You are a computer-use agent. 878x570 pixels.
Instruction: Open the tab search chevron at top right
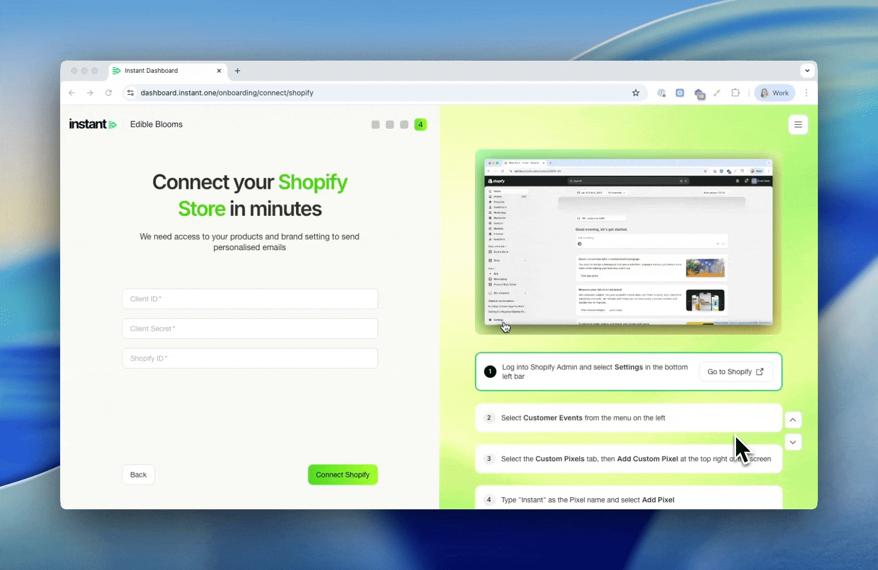click(x=807, y=71)
